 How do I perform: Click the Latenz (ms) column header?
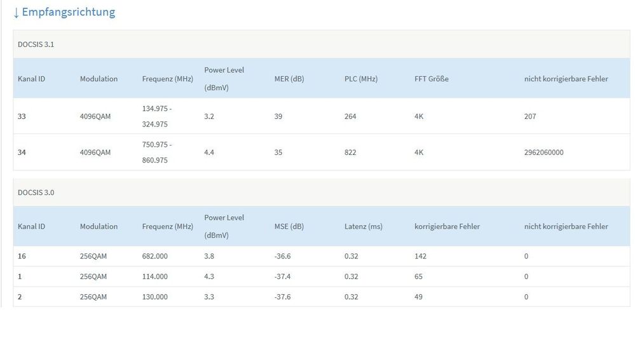[x=364, y=226]
